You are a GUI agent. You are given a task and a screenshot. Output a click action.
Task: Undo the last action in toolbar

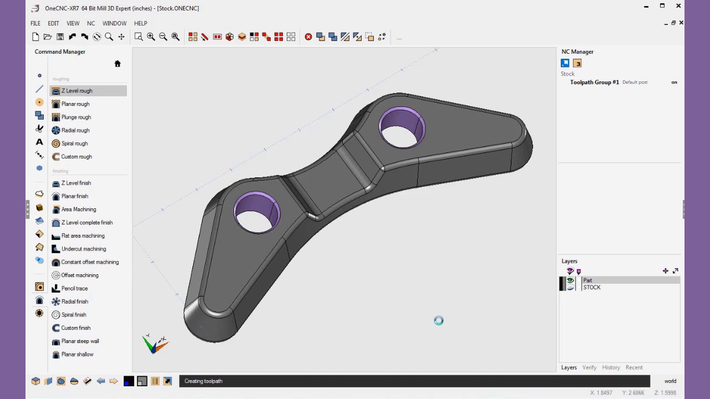coord(72,37)
